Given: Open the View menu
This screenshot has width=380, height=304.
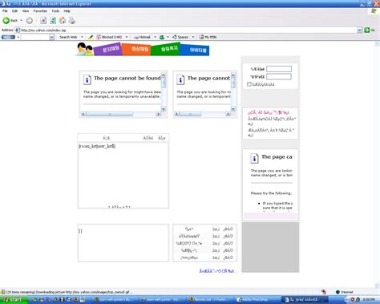Looking at the screenshot, I should (26, 11).
